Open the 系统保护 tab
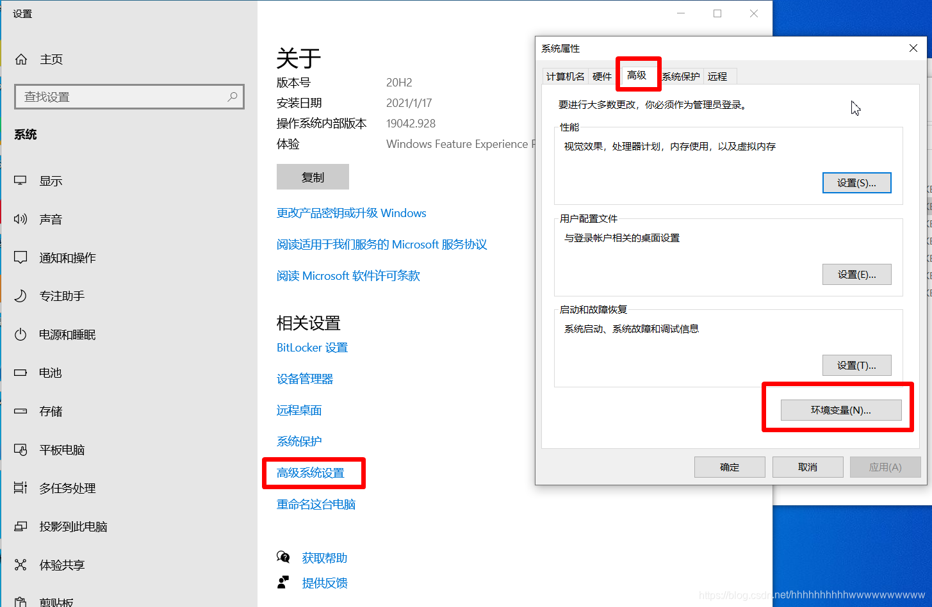932x607 pixels. click(680, 76)
